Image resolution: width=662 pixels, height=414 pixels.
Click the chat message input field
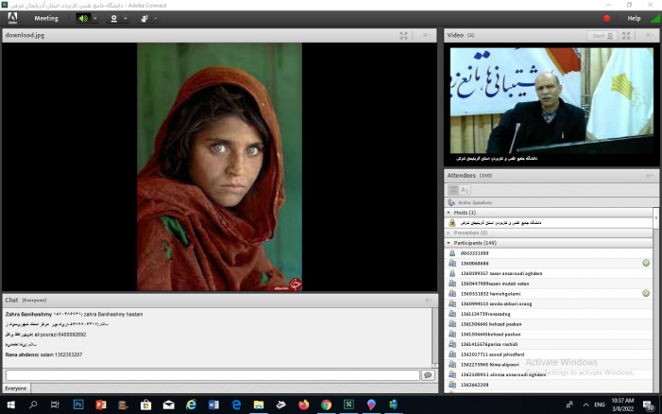click(x=212, y=375)
